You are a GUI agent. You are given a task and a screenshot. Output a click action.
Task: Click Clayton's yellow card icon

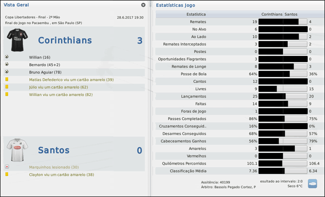click(x=7, y=175)
